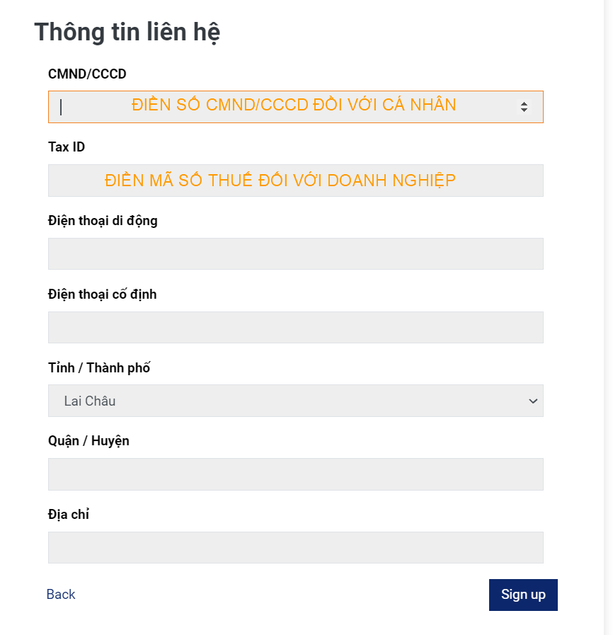Click inside the Địa chỉ address field

pyautogui.click(x=295, y=547)
